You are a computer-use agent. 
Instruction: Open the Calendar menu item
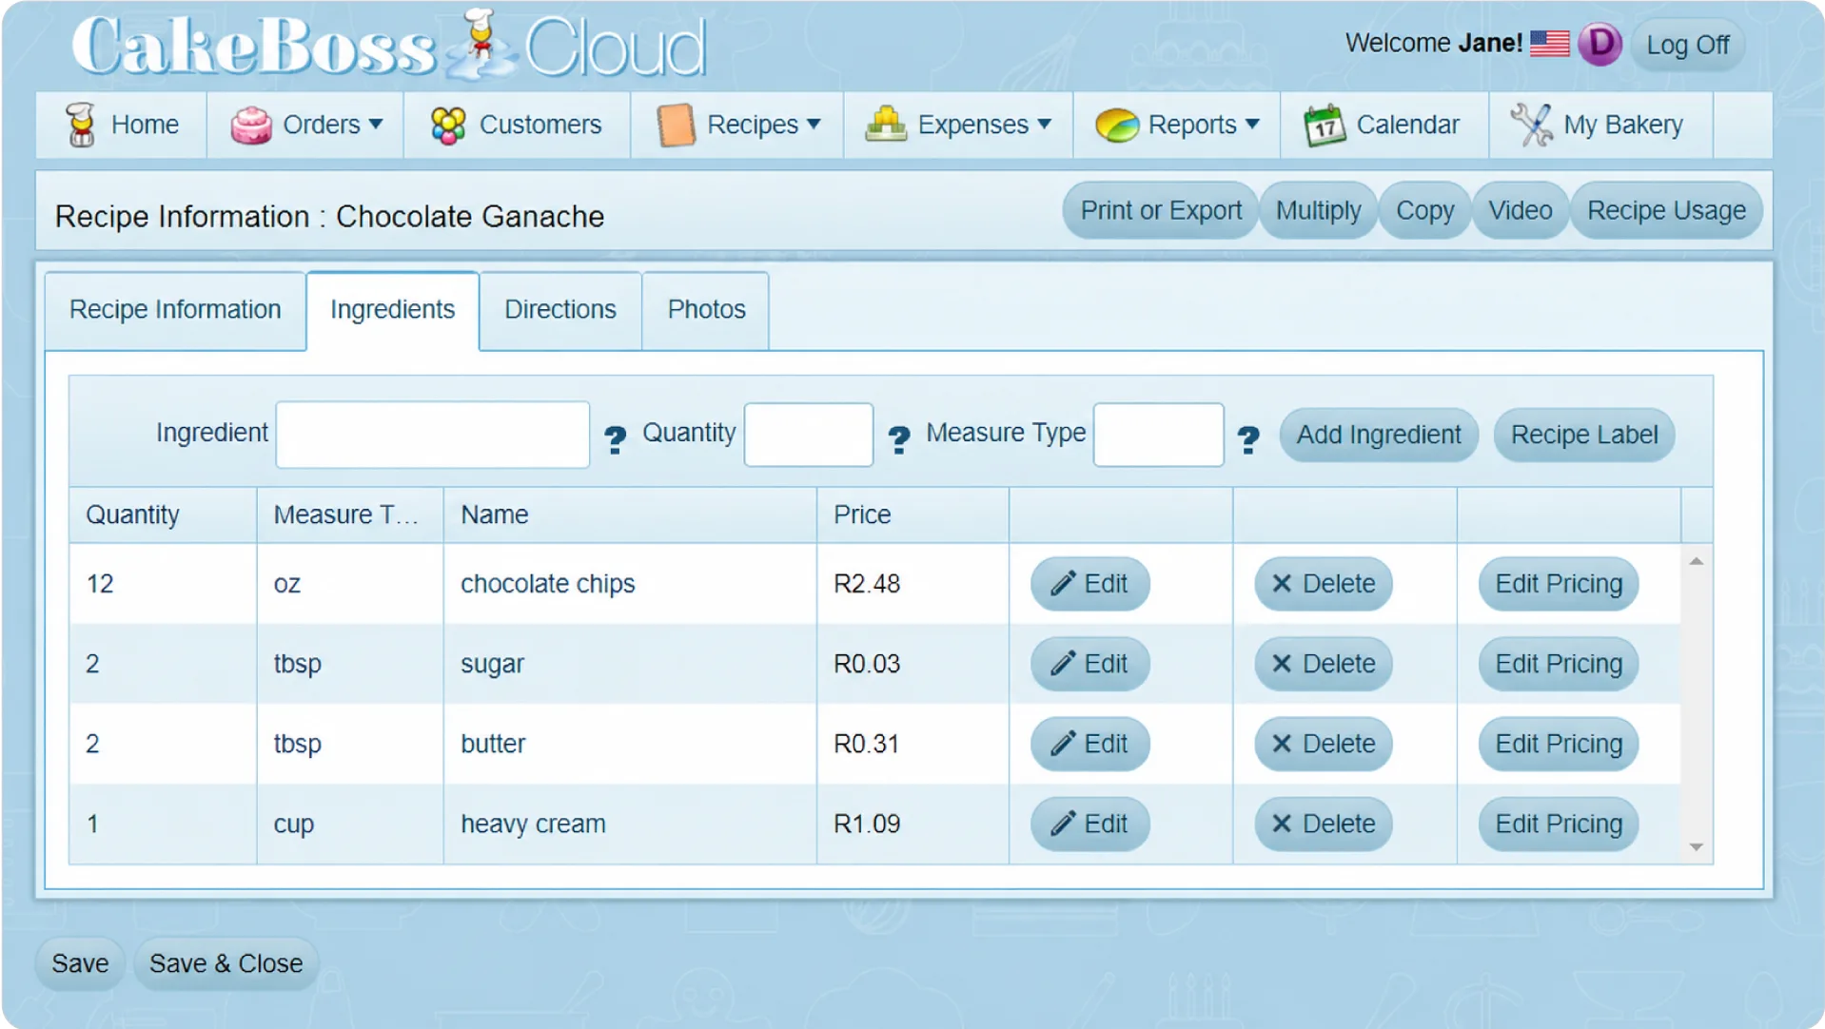tap(1384, 125)
